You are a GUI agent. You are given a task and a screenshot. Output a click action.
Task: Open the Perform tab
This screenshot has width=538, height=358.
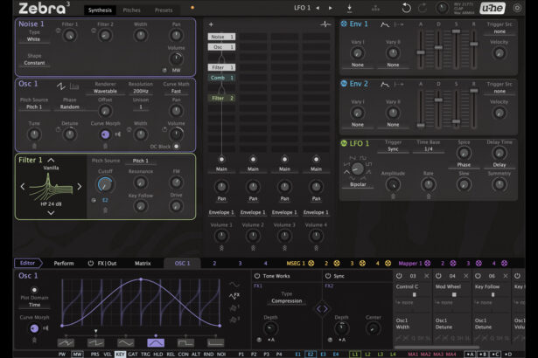tap(64, 263)
